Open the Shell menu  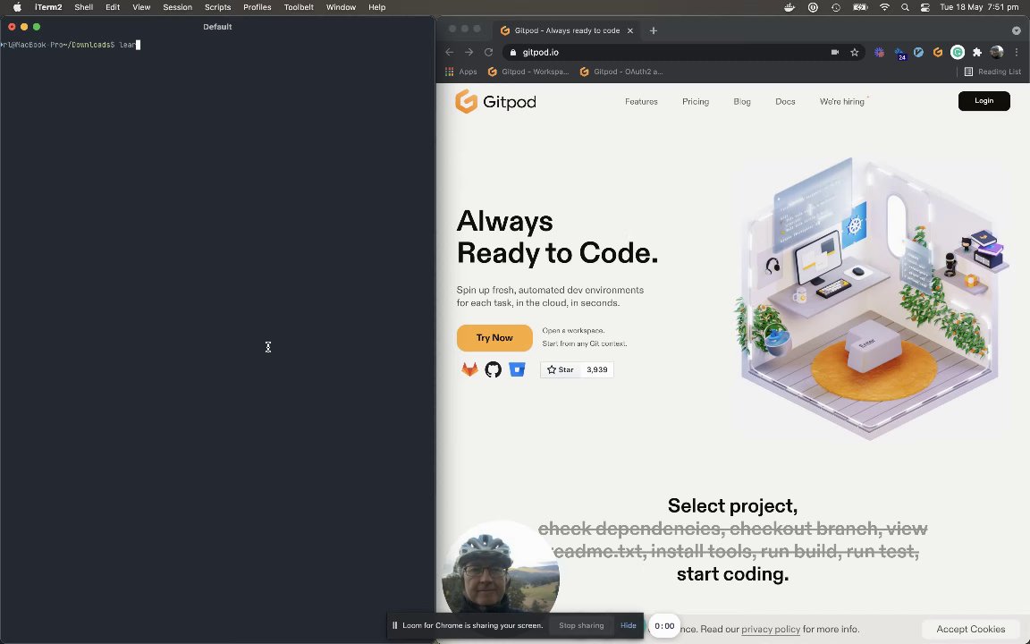pyautogui.click(x=83, y=7)
